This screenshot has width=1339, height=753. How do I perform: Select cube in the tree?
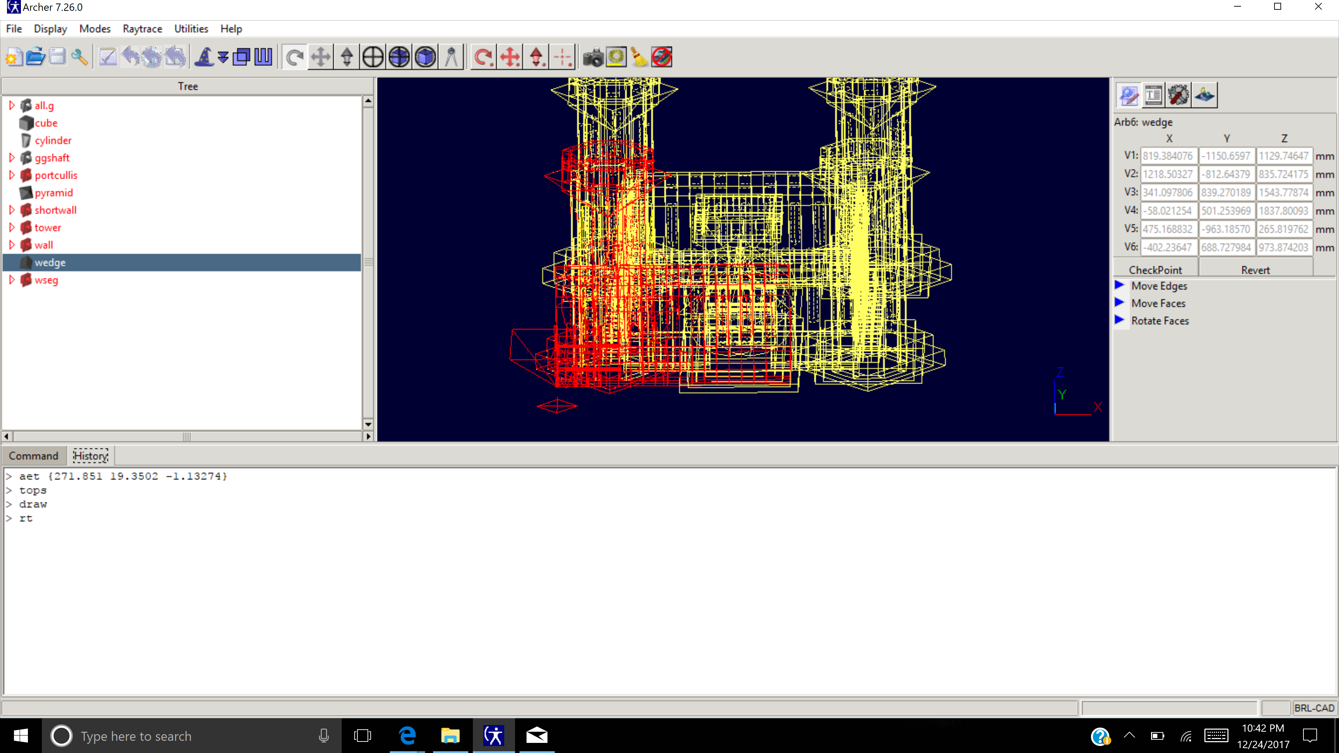click(x=46, y=123)
